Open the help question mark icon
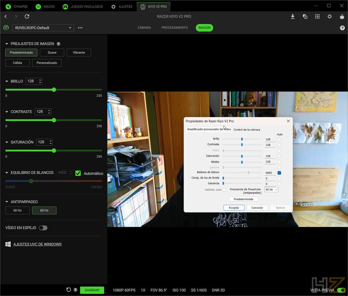Screen dimensions: 348x296 pos(342,28)
